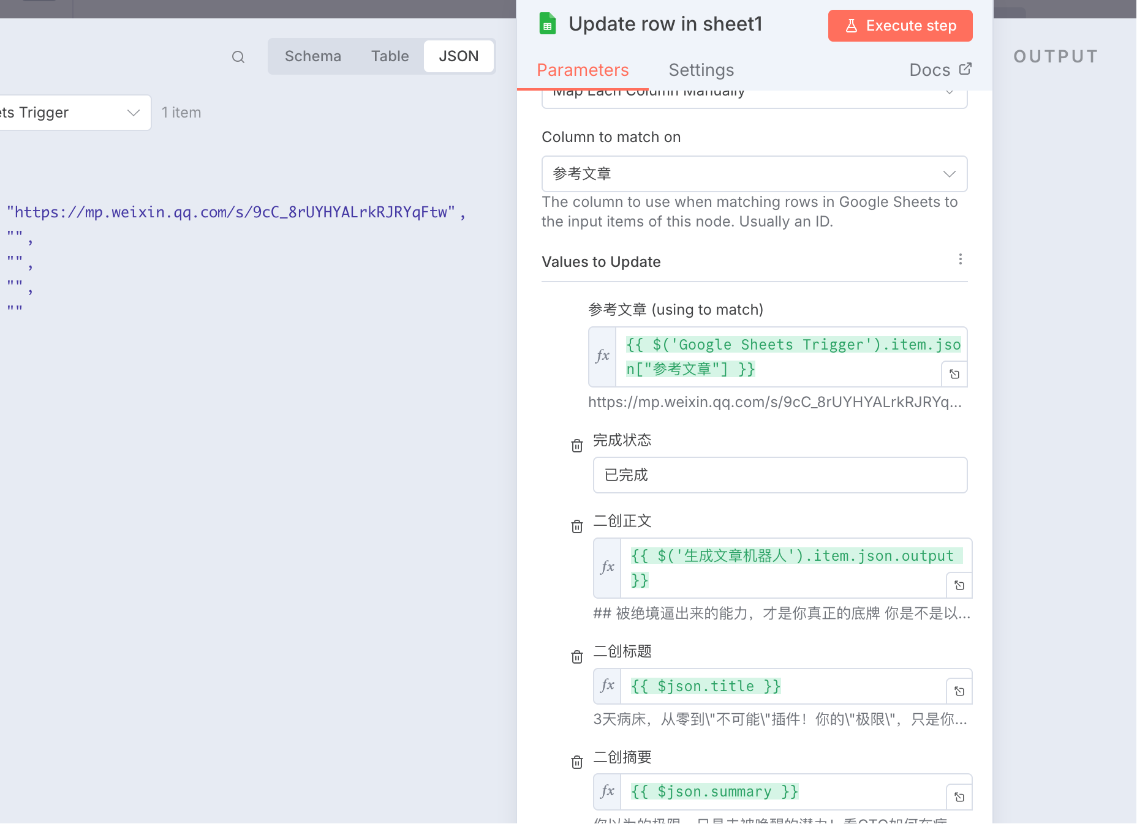Expand the 二创标题 expression editor
This screenshot has width=1137, height=824.
959,691
